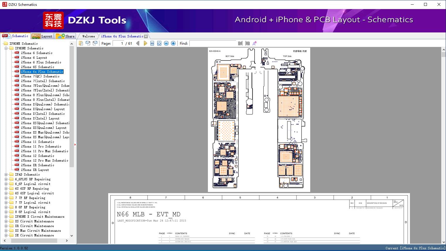This screenshot has height=251, width=446.
Task: Open iPhone 12 Pro Max Schematic
Action: tap(45, 160)
